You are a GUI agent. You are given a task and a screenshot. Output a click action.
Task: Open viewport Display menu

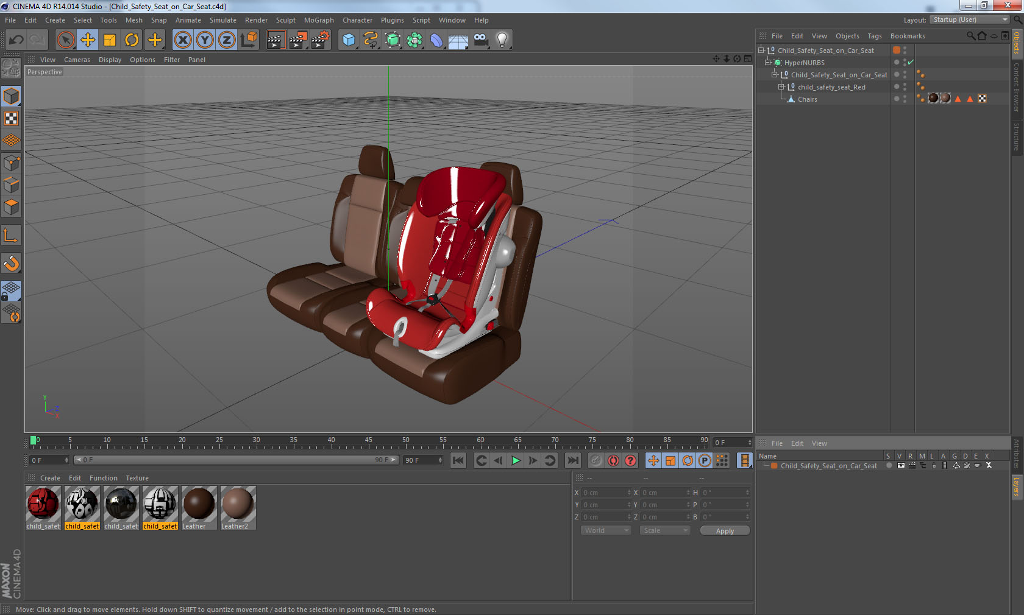110,60
